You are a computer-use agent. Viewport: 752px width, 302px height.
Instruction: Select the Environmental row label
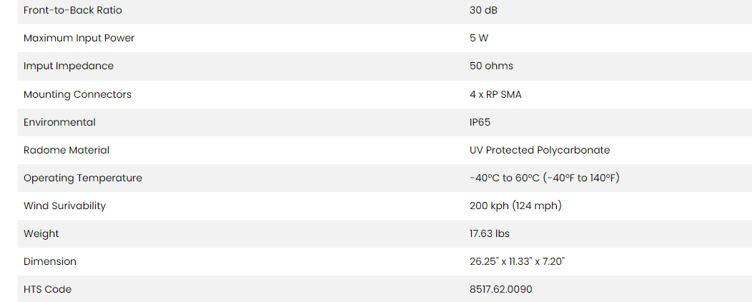(x=59, y=122)
